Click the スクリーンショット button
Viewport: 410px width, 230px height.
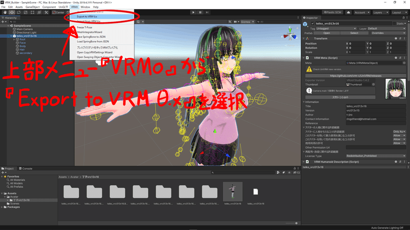340,97
